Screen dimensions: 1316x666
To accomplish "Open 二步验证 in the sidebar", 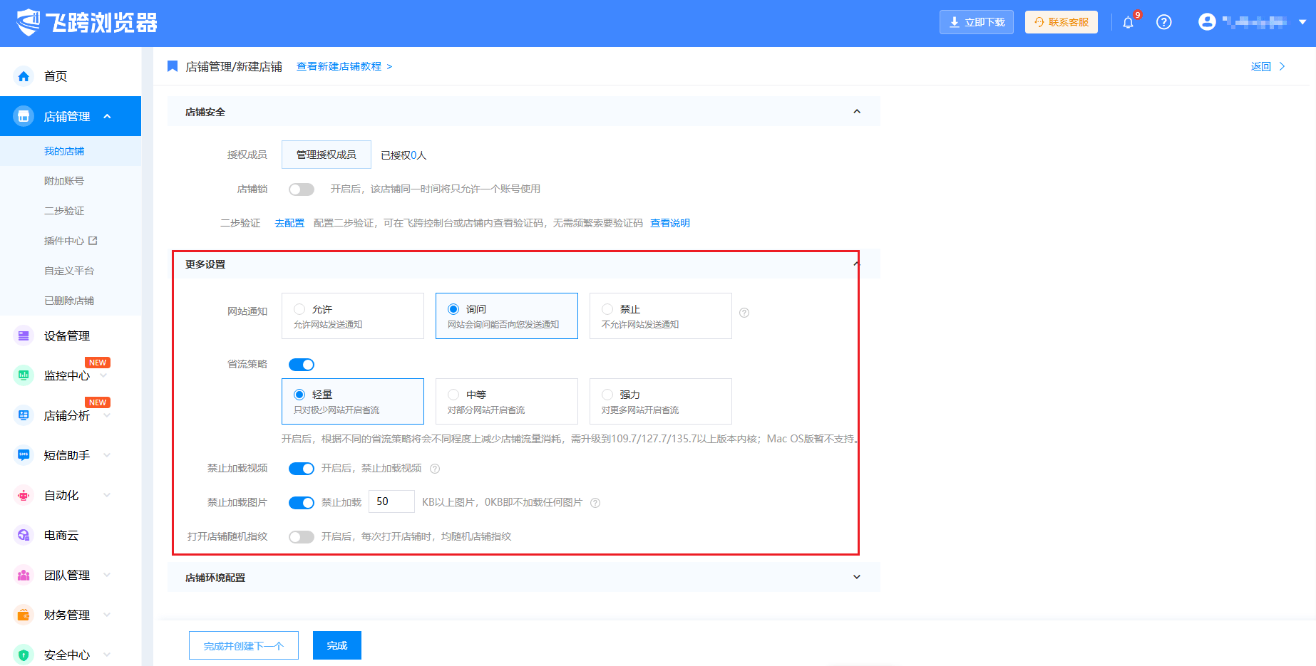I will click(x=64, y=211).
